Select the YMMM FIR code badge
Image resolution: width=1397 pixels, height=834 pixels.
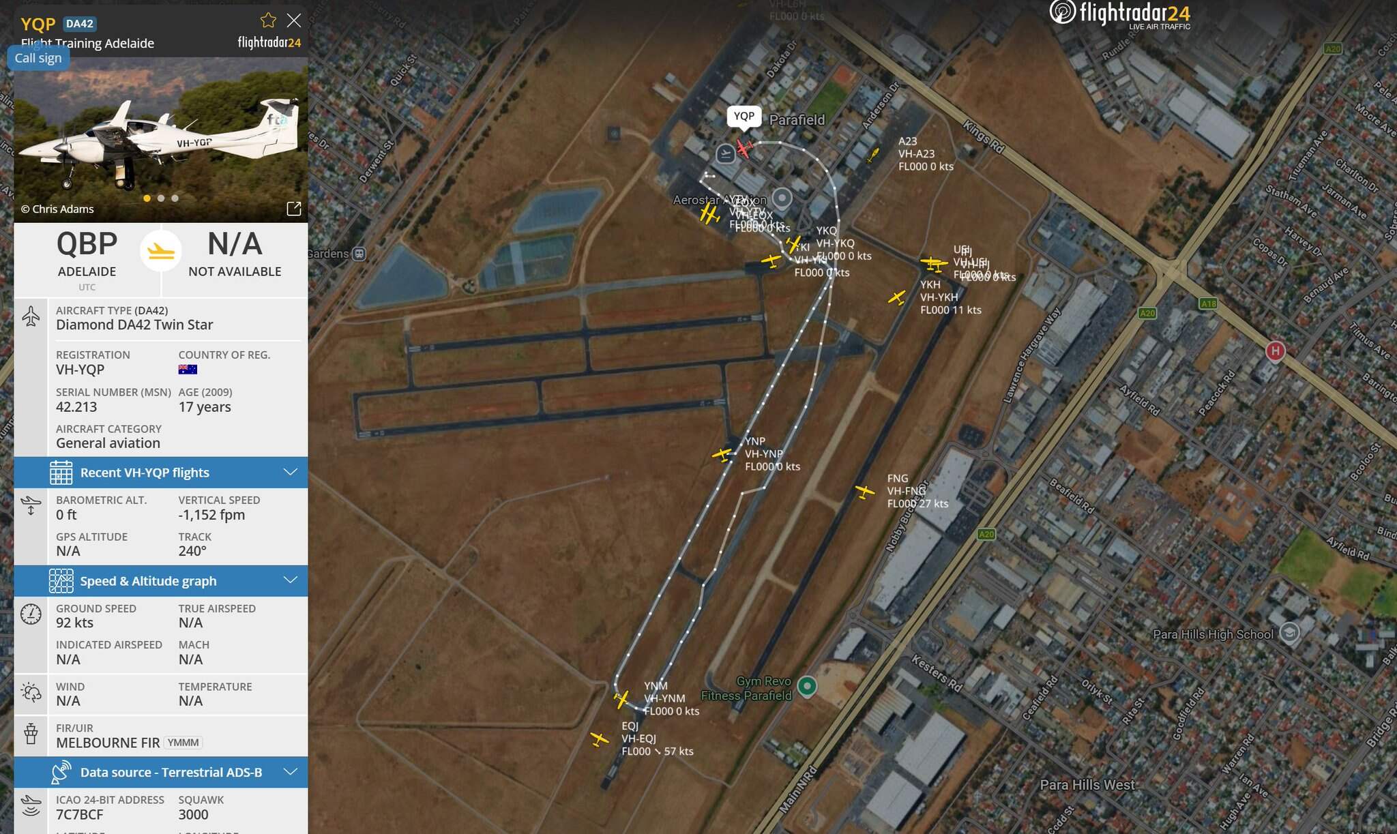pos(183,743)
